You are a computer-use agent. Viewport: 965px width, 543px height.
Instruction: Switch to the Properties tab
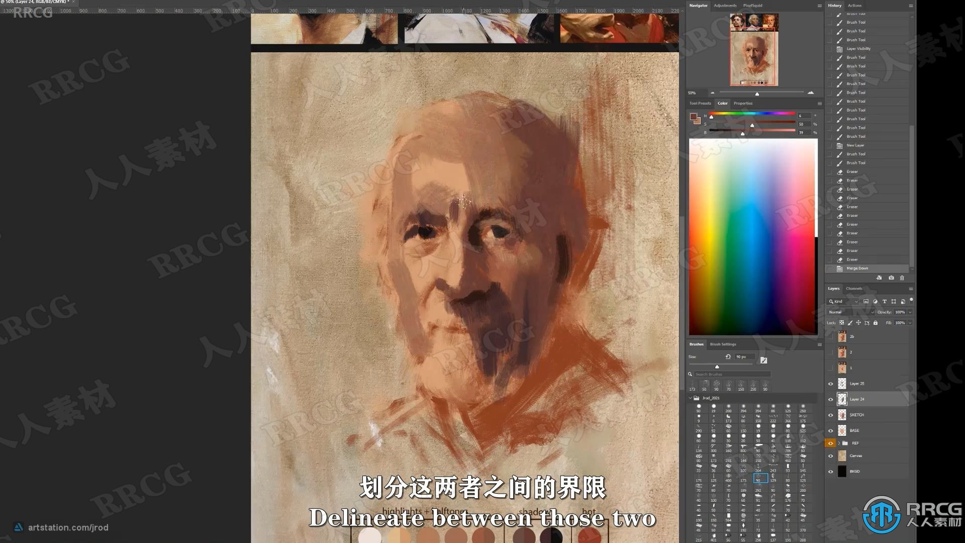(x=743, y=104)
